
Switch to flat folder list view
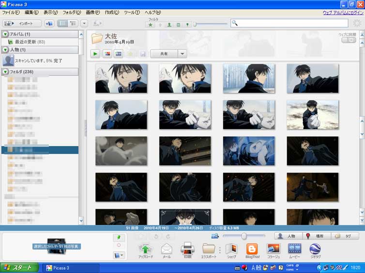(62, 24)
